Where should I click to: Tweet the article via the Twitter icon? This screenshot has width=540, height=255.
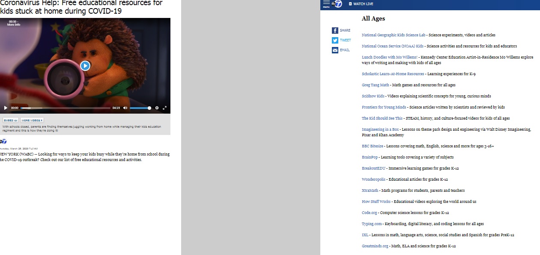(x=335, y=40)
